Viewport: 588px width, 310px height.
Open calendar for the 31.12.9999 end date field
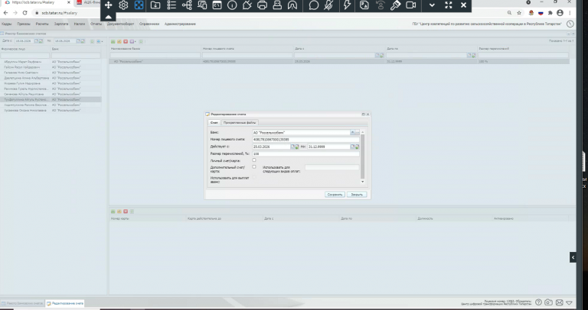pyautogui.click(x=352, y=147)
